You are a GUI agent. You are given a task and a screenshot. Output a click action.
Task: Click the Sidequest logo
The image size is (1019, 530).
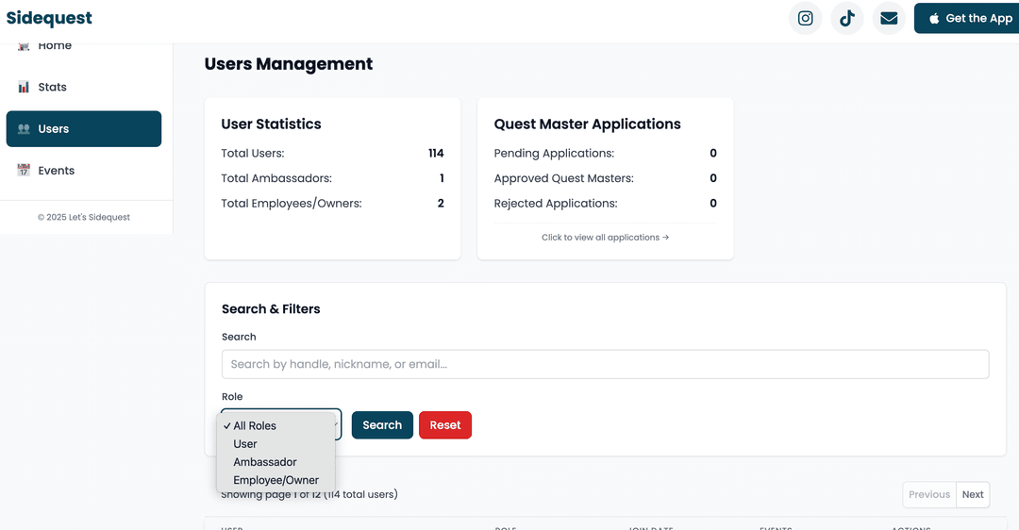49,19
